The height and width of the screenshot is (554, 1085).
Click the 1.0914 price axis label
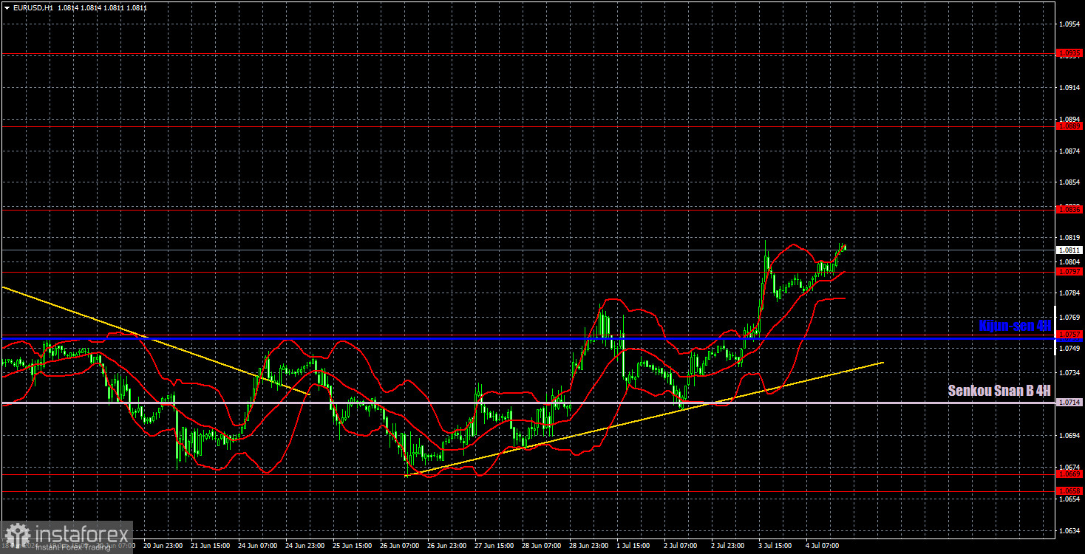click(x=1070, y=88)
